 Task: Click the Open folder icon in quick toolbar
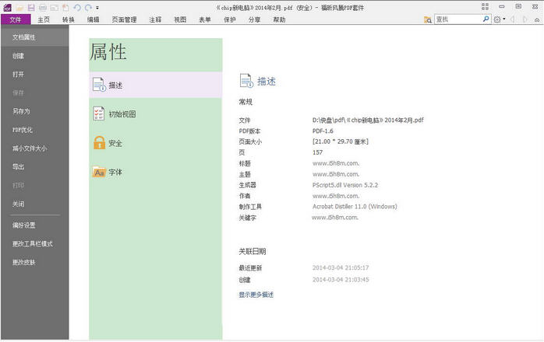[19, 7]
